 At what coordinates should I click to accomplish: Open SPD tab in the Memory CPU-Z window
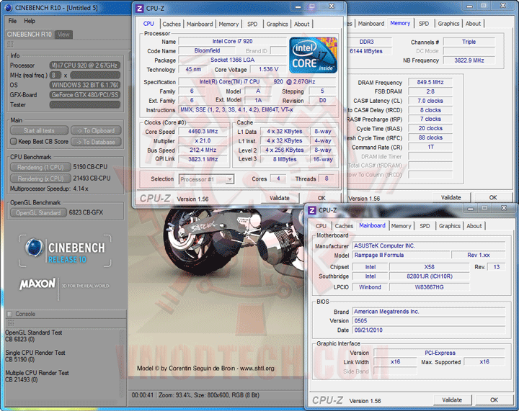[x=424, y=24]
